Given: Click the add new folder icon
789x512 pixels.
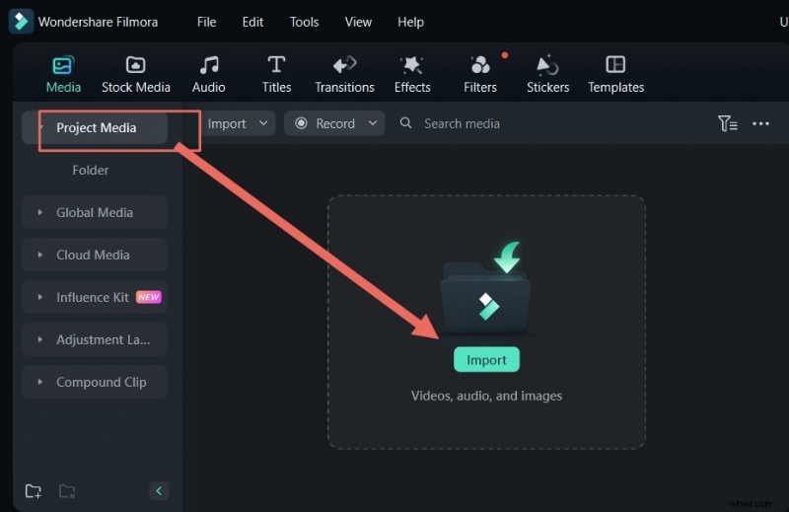Looking at the screenshot, I should click(x=34, y=491).
